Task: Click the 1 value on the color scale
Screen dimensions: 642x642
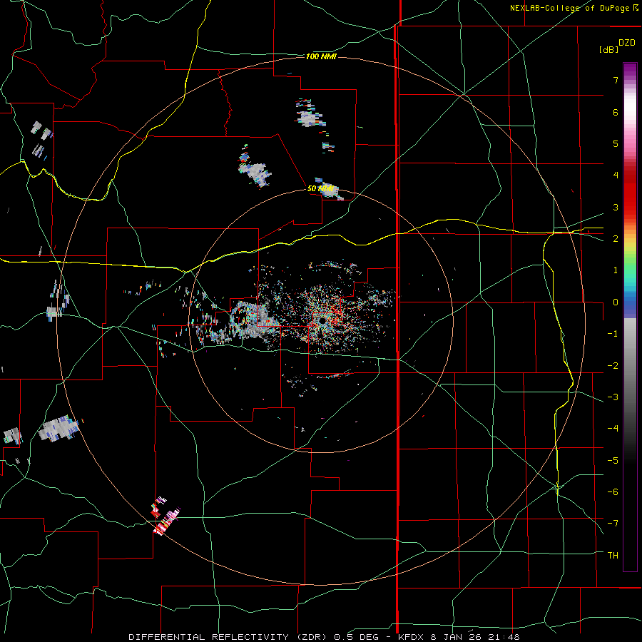Action: (616, 270)
